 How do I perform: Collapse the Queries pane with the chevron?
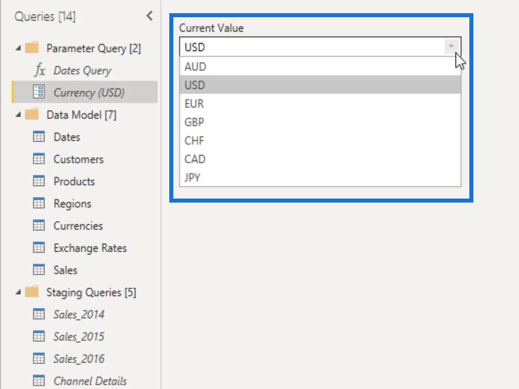click(x=149, y=16)
